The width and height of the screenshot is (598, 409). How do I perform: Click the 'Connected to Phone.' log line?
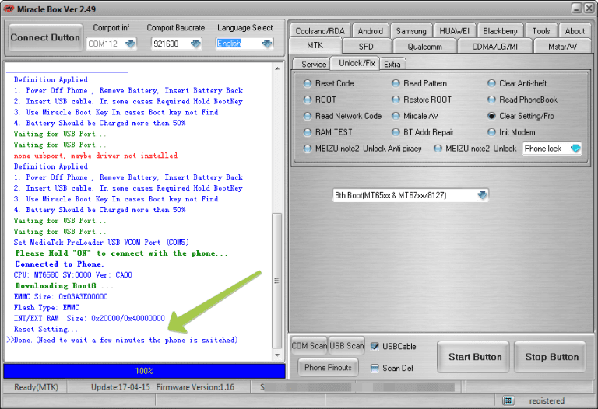coord(59,264)
